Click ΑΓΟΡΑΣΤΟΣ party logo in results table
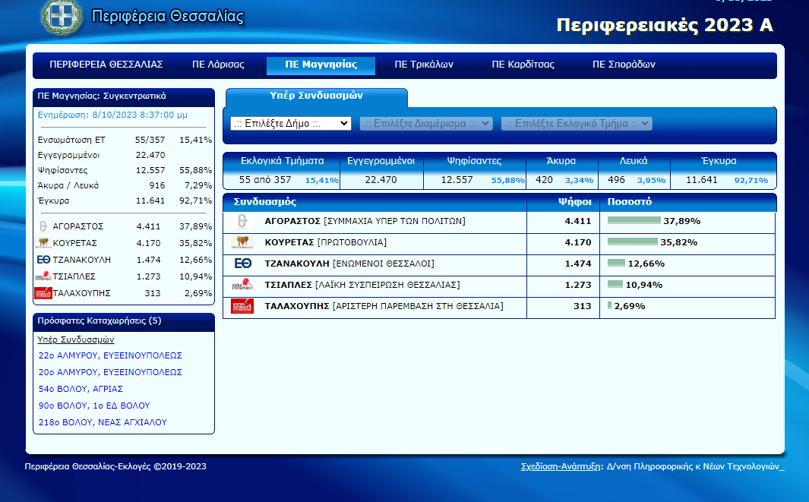809x502 pixels. pyautogui.click(x=242, y=221)
